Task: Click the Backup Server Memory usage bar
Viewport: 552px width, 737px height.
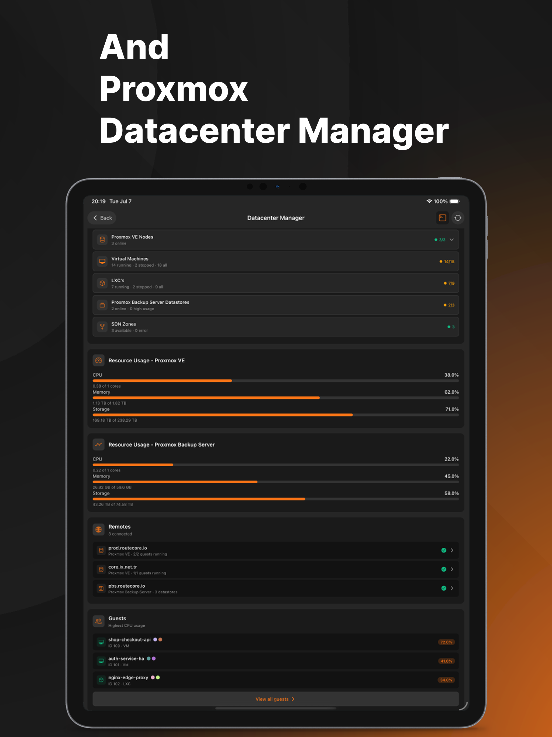Action: [276, 482]
